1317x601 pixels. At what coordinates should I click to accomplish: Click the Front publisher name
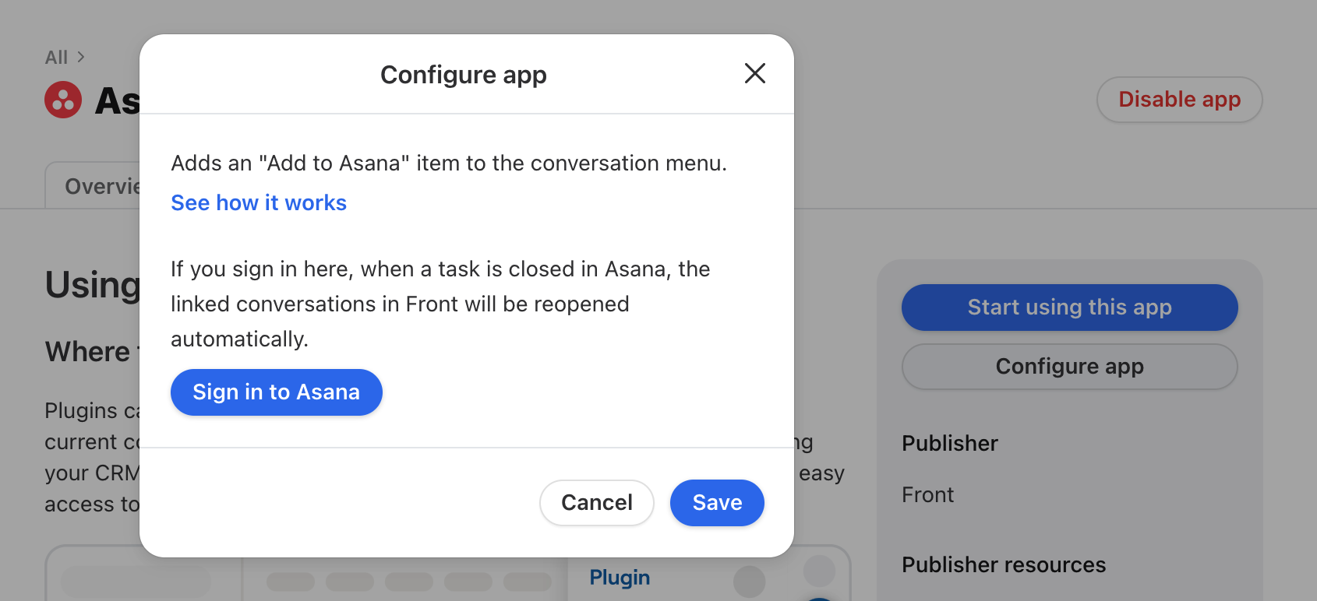(x=927, y=495)
